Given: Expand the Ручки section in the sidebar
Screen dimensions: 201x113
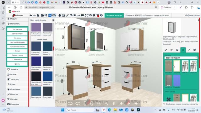Looking at the screenshot, I should (17, 84).
